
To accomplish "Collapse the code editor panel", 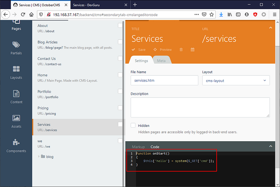I will click(x=271, y=146).
